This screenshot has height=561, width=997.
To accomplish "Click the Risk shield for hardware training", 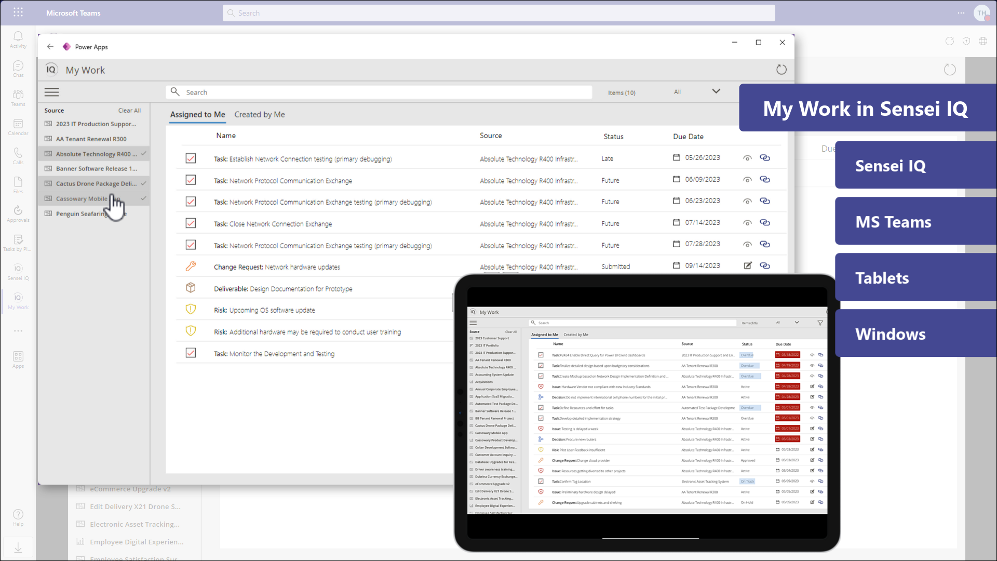I will tap(191, 331).
